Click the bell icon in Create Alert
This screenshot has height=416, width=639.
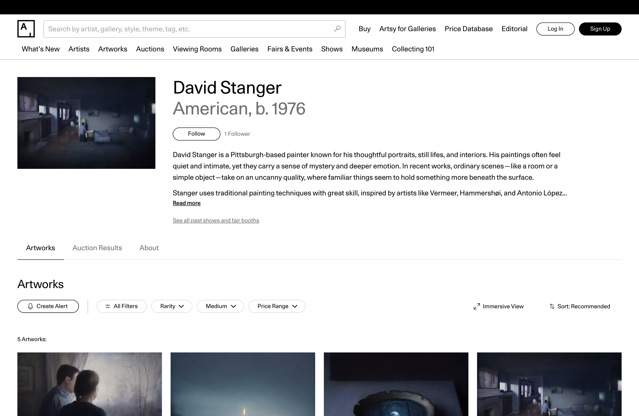coord(30,306)
